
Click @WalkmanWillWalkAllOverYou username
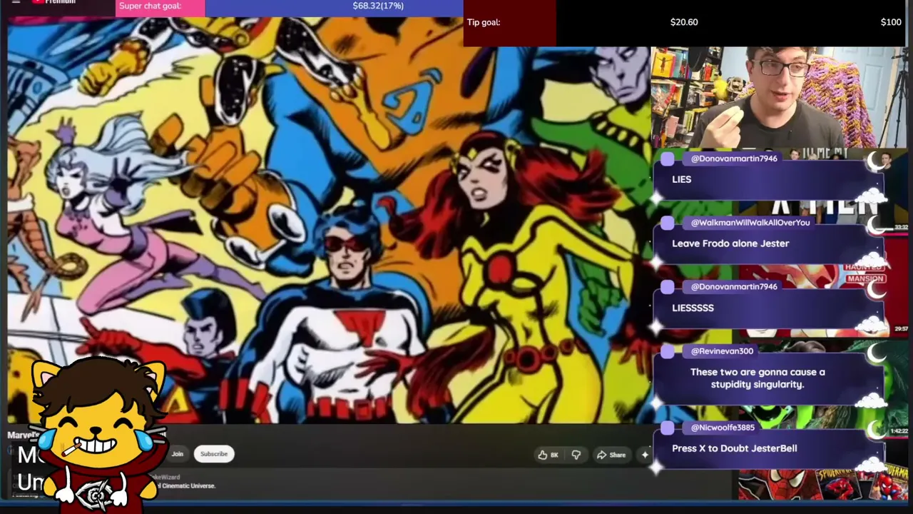750,223
